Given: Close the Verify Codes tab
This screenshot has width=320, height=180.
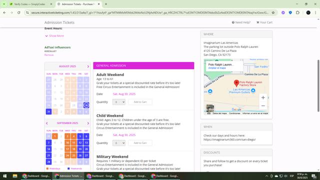Looking at the screenshot, I should 51,4.
